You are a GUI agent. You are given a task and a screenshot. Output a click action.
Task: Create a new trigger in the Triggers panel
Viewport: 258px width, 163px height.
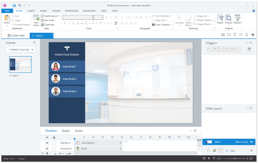click(x=208, y=49)
